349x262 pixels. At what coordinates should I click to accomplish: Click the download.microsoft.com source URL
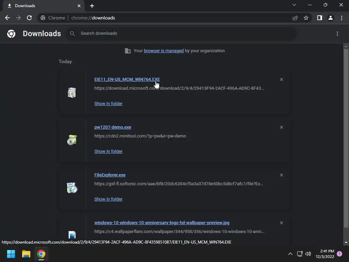pos(179,88)
